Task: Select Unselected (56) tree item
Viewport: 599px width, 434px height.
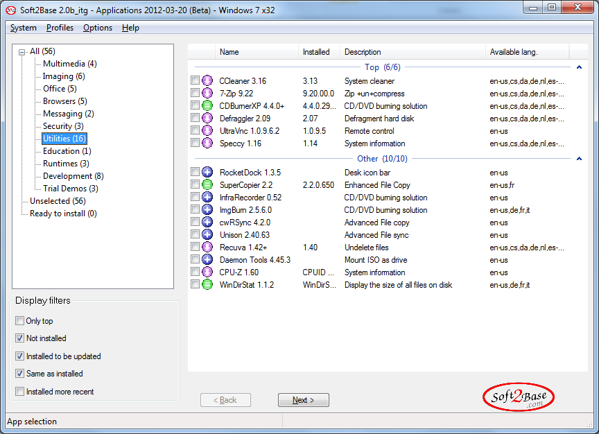Action: pyautogui.click(x=58, y=201)
